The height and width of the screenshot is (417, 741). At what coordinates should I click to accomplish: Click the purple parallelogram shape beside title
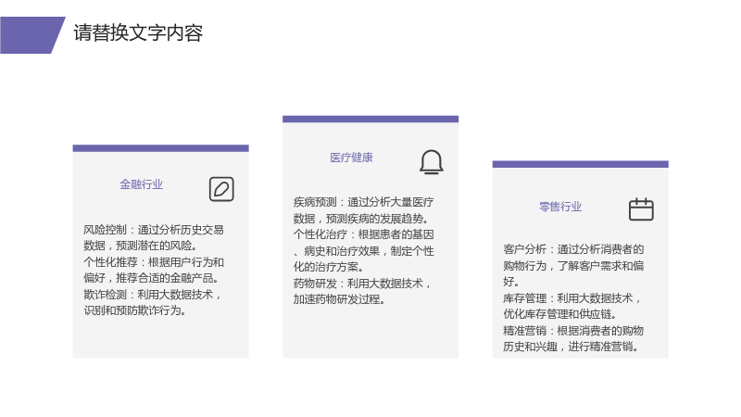point(32,35)
